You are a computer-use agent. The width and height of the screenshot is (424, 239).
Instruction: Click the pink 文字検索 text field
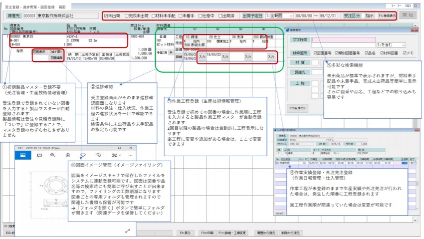pyautogui.click(x=343, y=40)
